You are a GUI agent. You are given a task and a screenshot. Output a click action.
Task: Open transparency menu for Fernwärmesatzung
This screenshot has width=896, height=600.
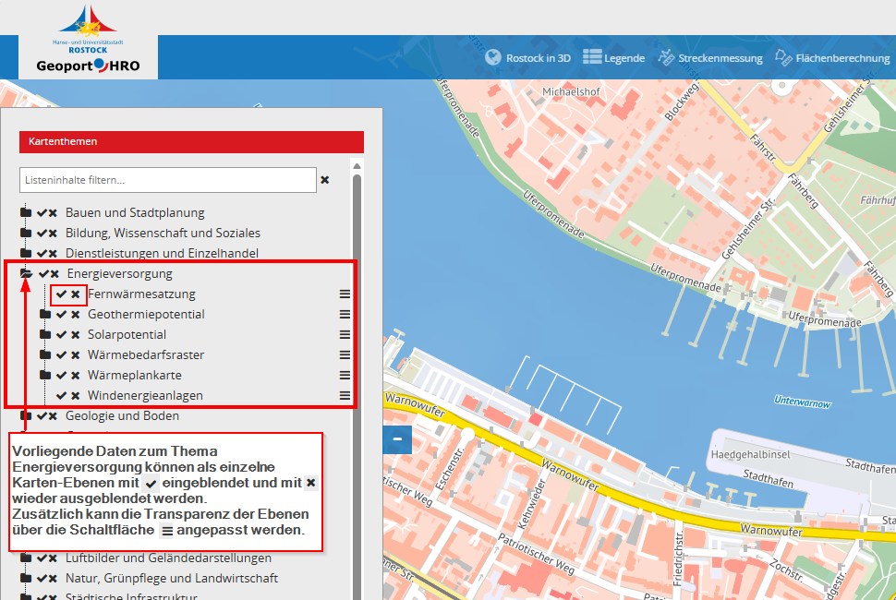(345, 294)
